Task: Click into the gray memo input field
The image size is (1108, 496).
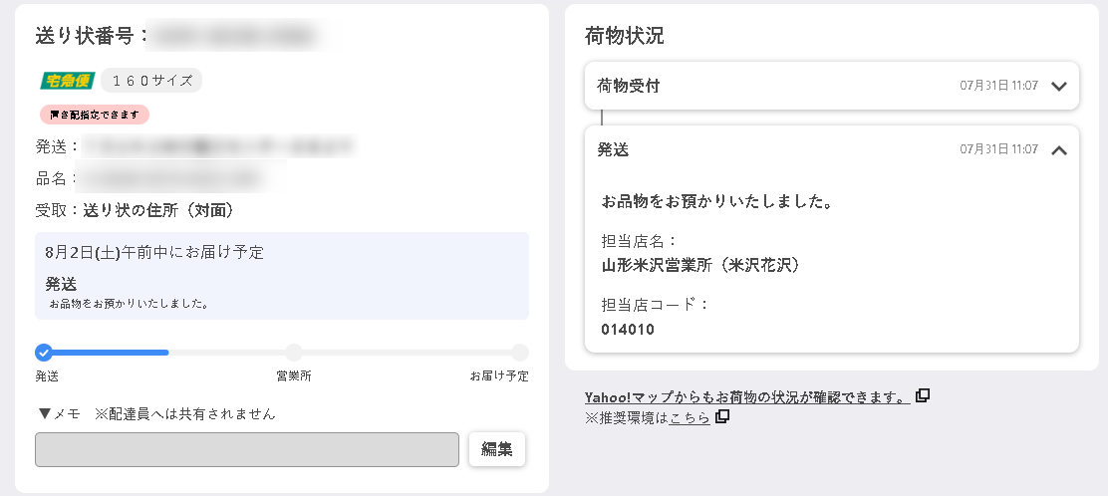Action: pos(247,449)
